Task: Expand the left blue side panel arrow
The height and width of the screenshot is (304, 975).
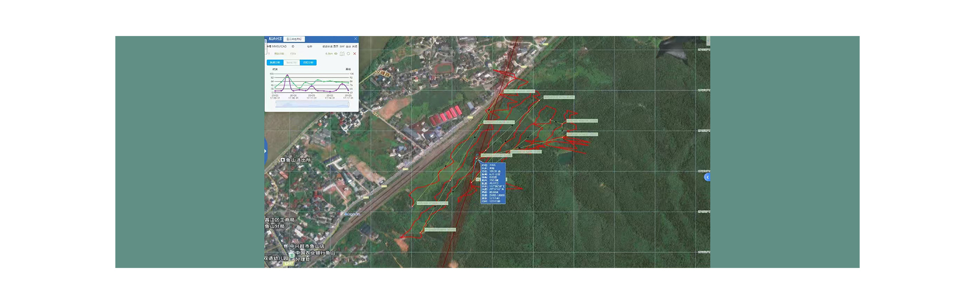Action: pos(266,151)
